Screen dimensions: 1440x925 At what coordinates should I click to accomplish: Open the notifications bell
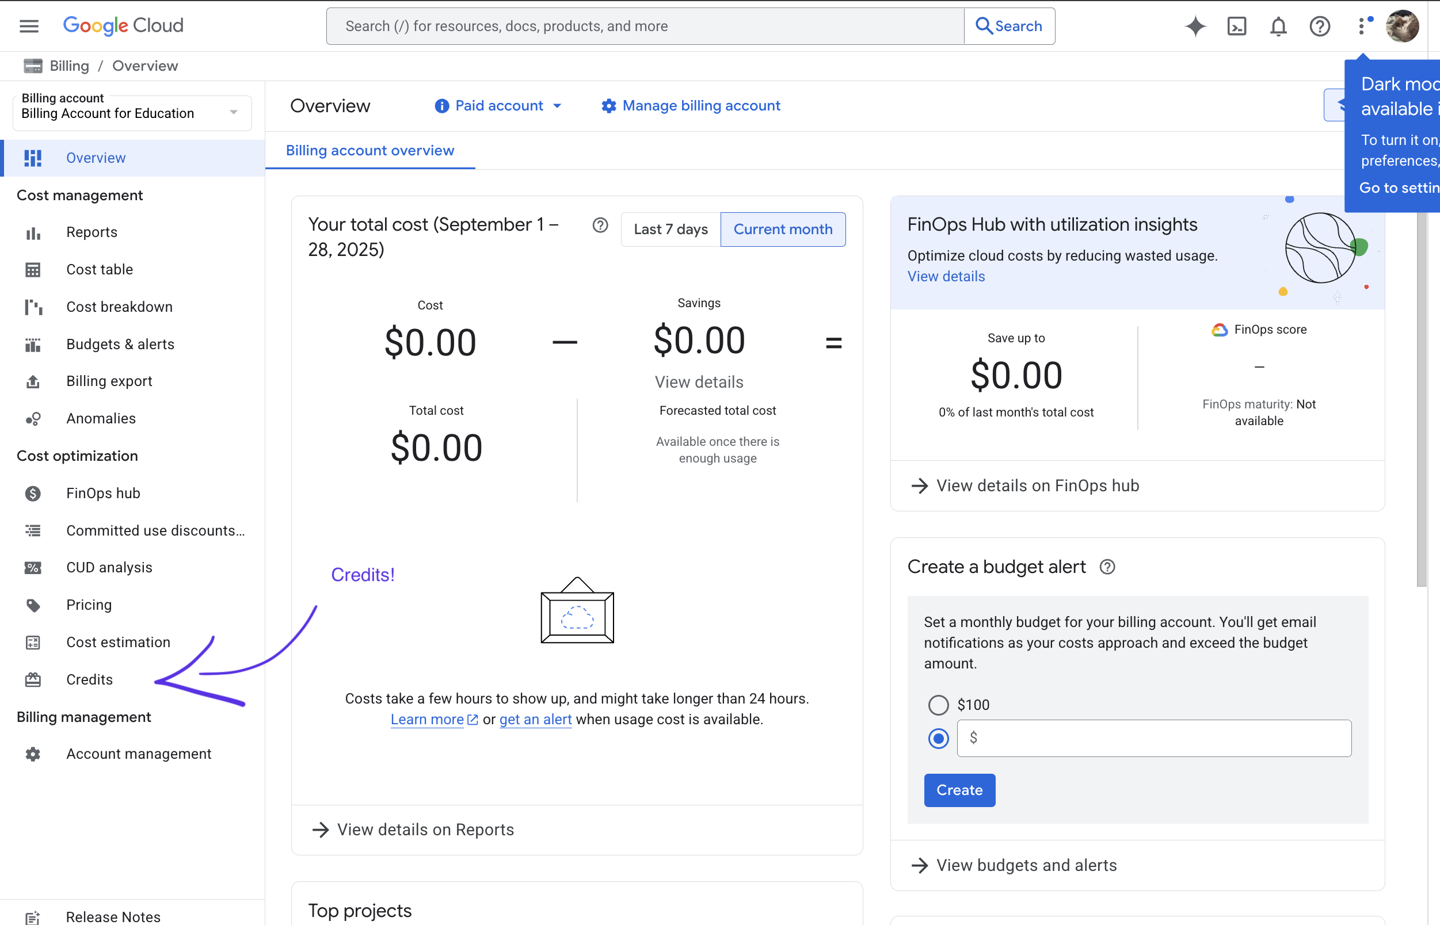(1278, 26)
